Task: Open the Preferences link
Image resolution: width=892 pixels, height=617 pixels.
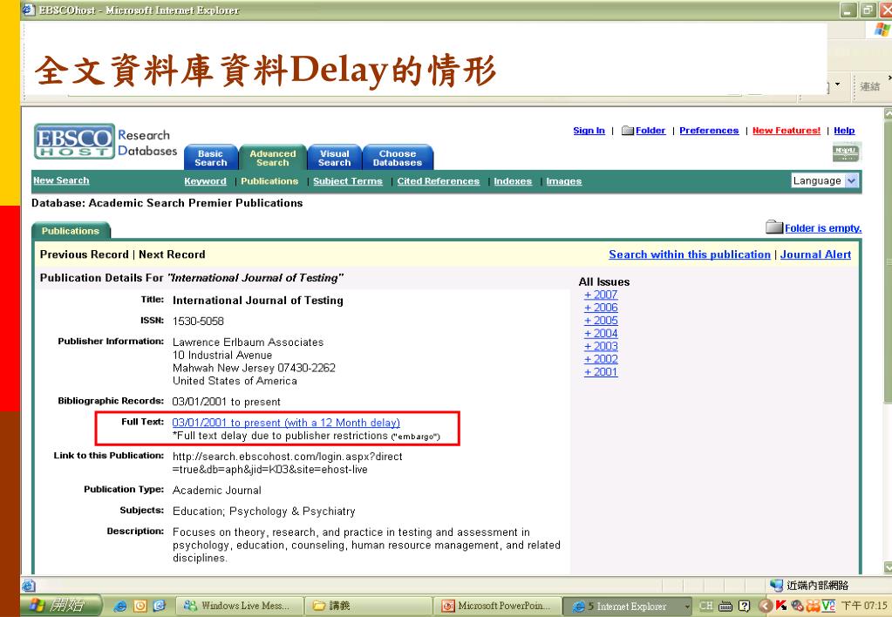Action: click(709, 130)
